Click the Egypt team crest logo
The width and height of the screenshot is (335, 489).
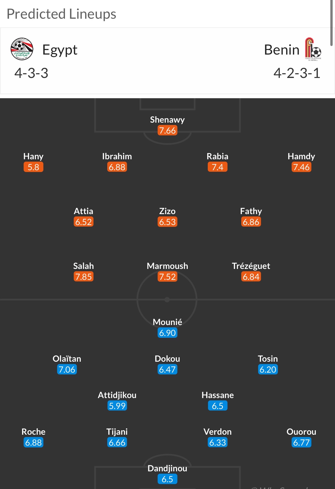[22, 49]
